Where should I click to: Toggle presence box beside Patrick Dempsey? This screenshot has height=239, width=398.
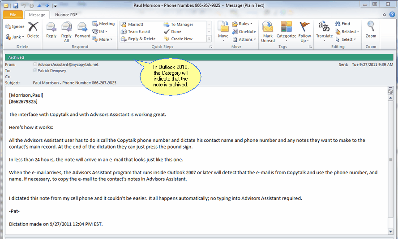coord(35,70)
